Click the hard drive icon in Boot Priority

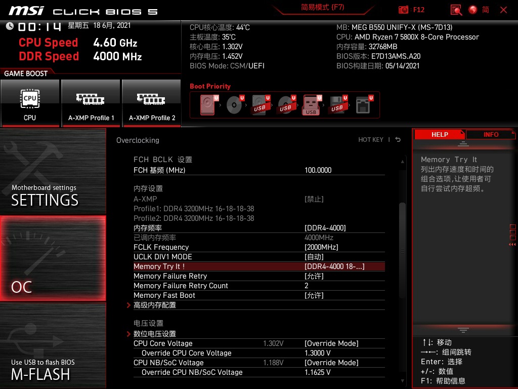[207, 104]
